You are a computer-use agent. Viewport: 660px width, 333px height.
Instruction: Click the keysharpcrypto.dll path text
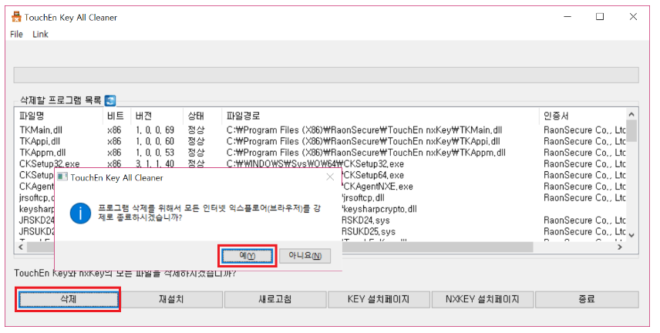click(379, 209)
